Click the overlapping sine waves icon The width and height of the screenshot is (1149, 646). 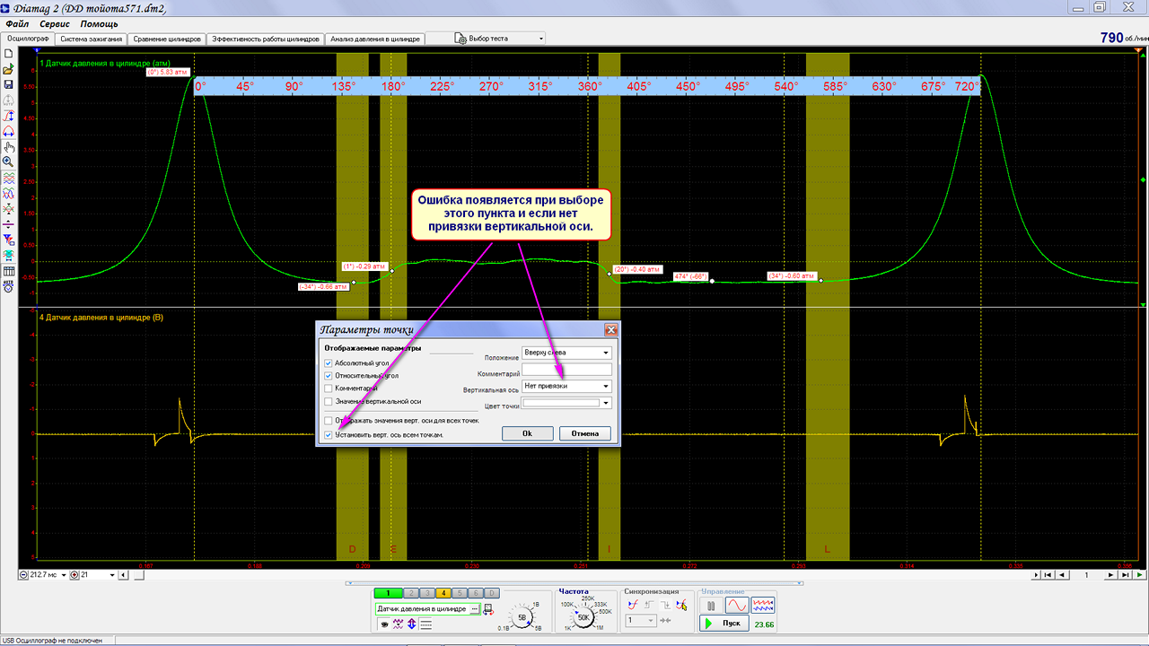coord(8,193)
